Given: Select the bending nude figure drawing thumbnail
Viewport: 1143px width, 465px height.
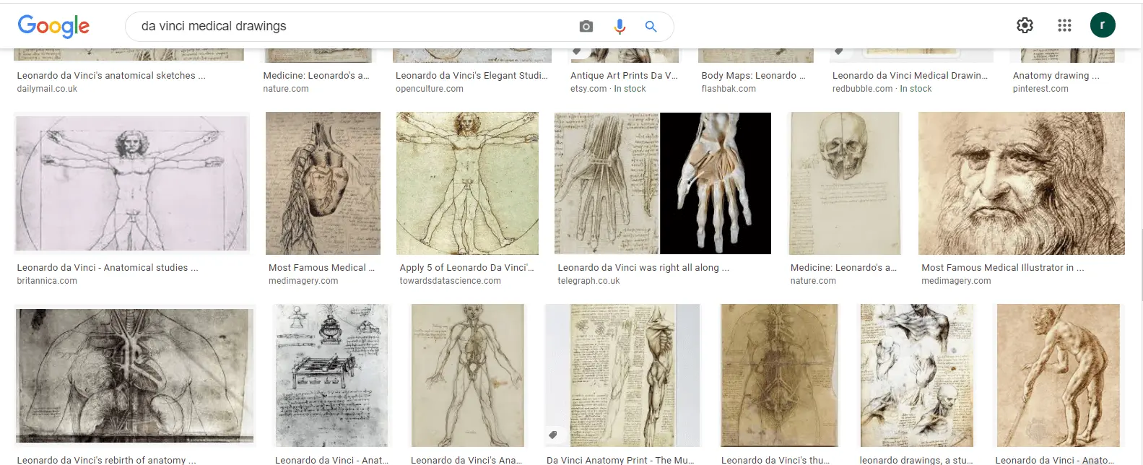Looking at the screenshot, I should pos(1058,375).
